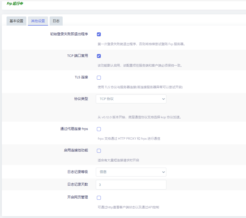Viewport: 246px width, 218px height.
Task: Click the hint 适合有大量短连接请求时开启
Action: click(x=118, y=160)
